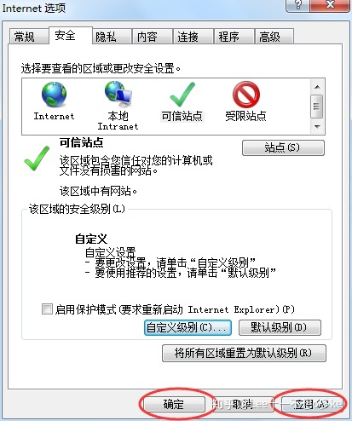Image resolution: width=352 pixels, height=421 pixels.
Task: Click the help question mark button
Action: click(x=298, y=5)
